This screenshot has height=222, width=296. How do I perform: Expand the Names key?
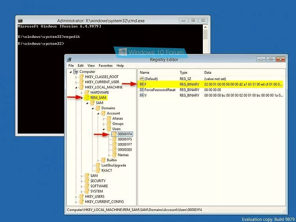click(109, 155)
